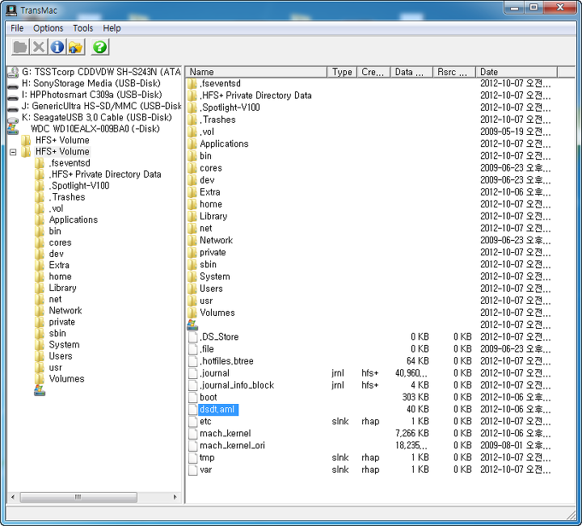
Task: Sort by the Rsrc column header
Action: pyautogui.click(x=454, y=72)
